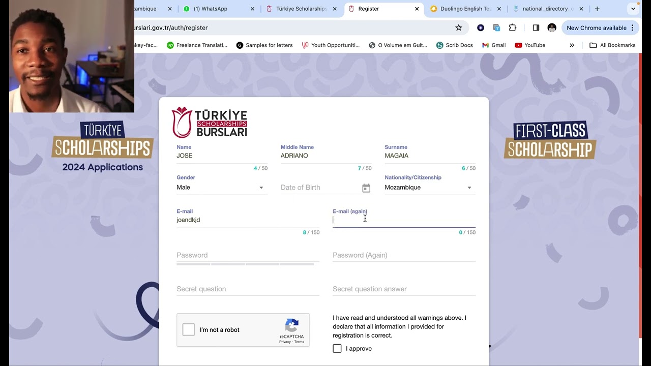Click the E-mail field containing joandkjd
This screenshot has width=651, height=366.
point(248,220)
